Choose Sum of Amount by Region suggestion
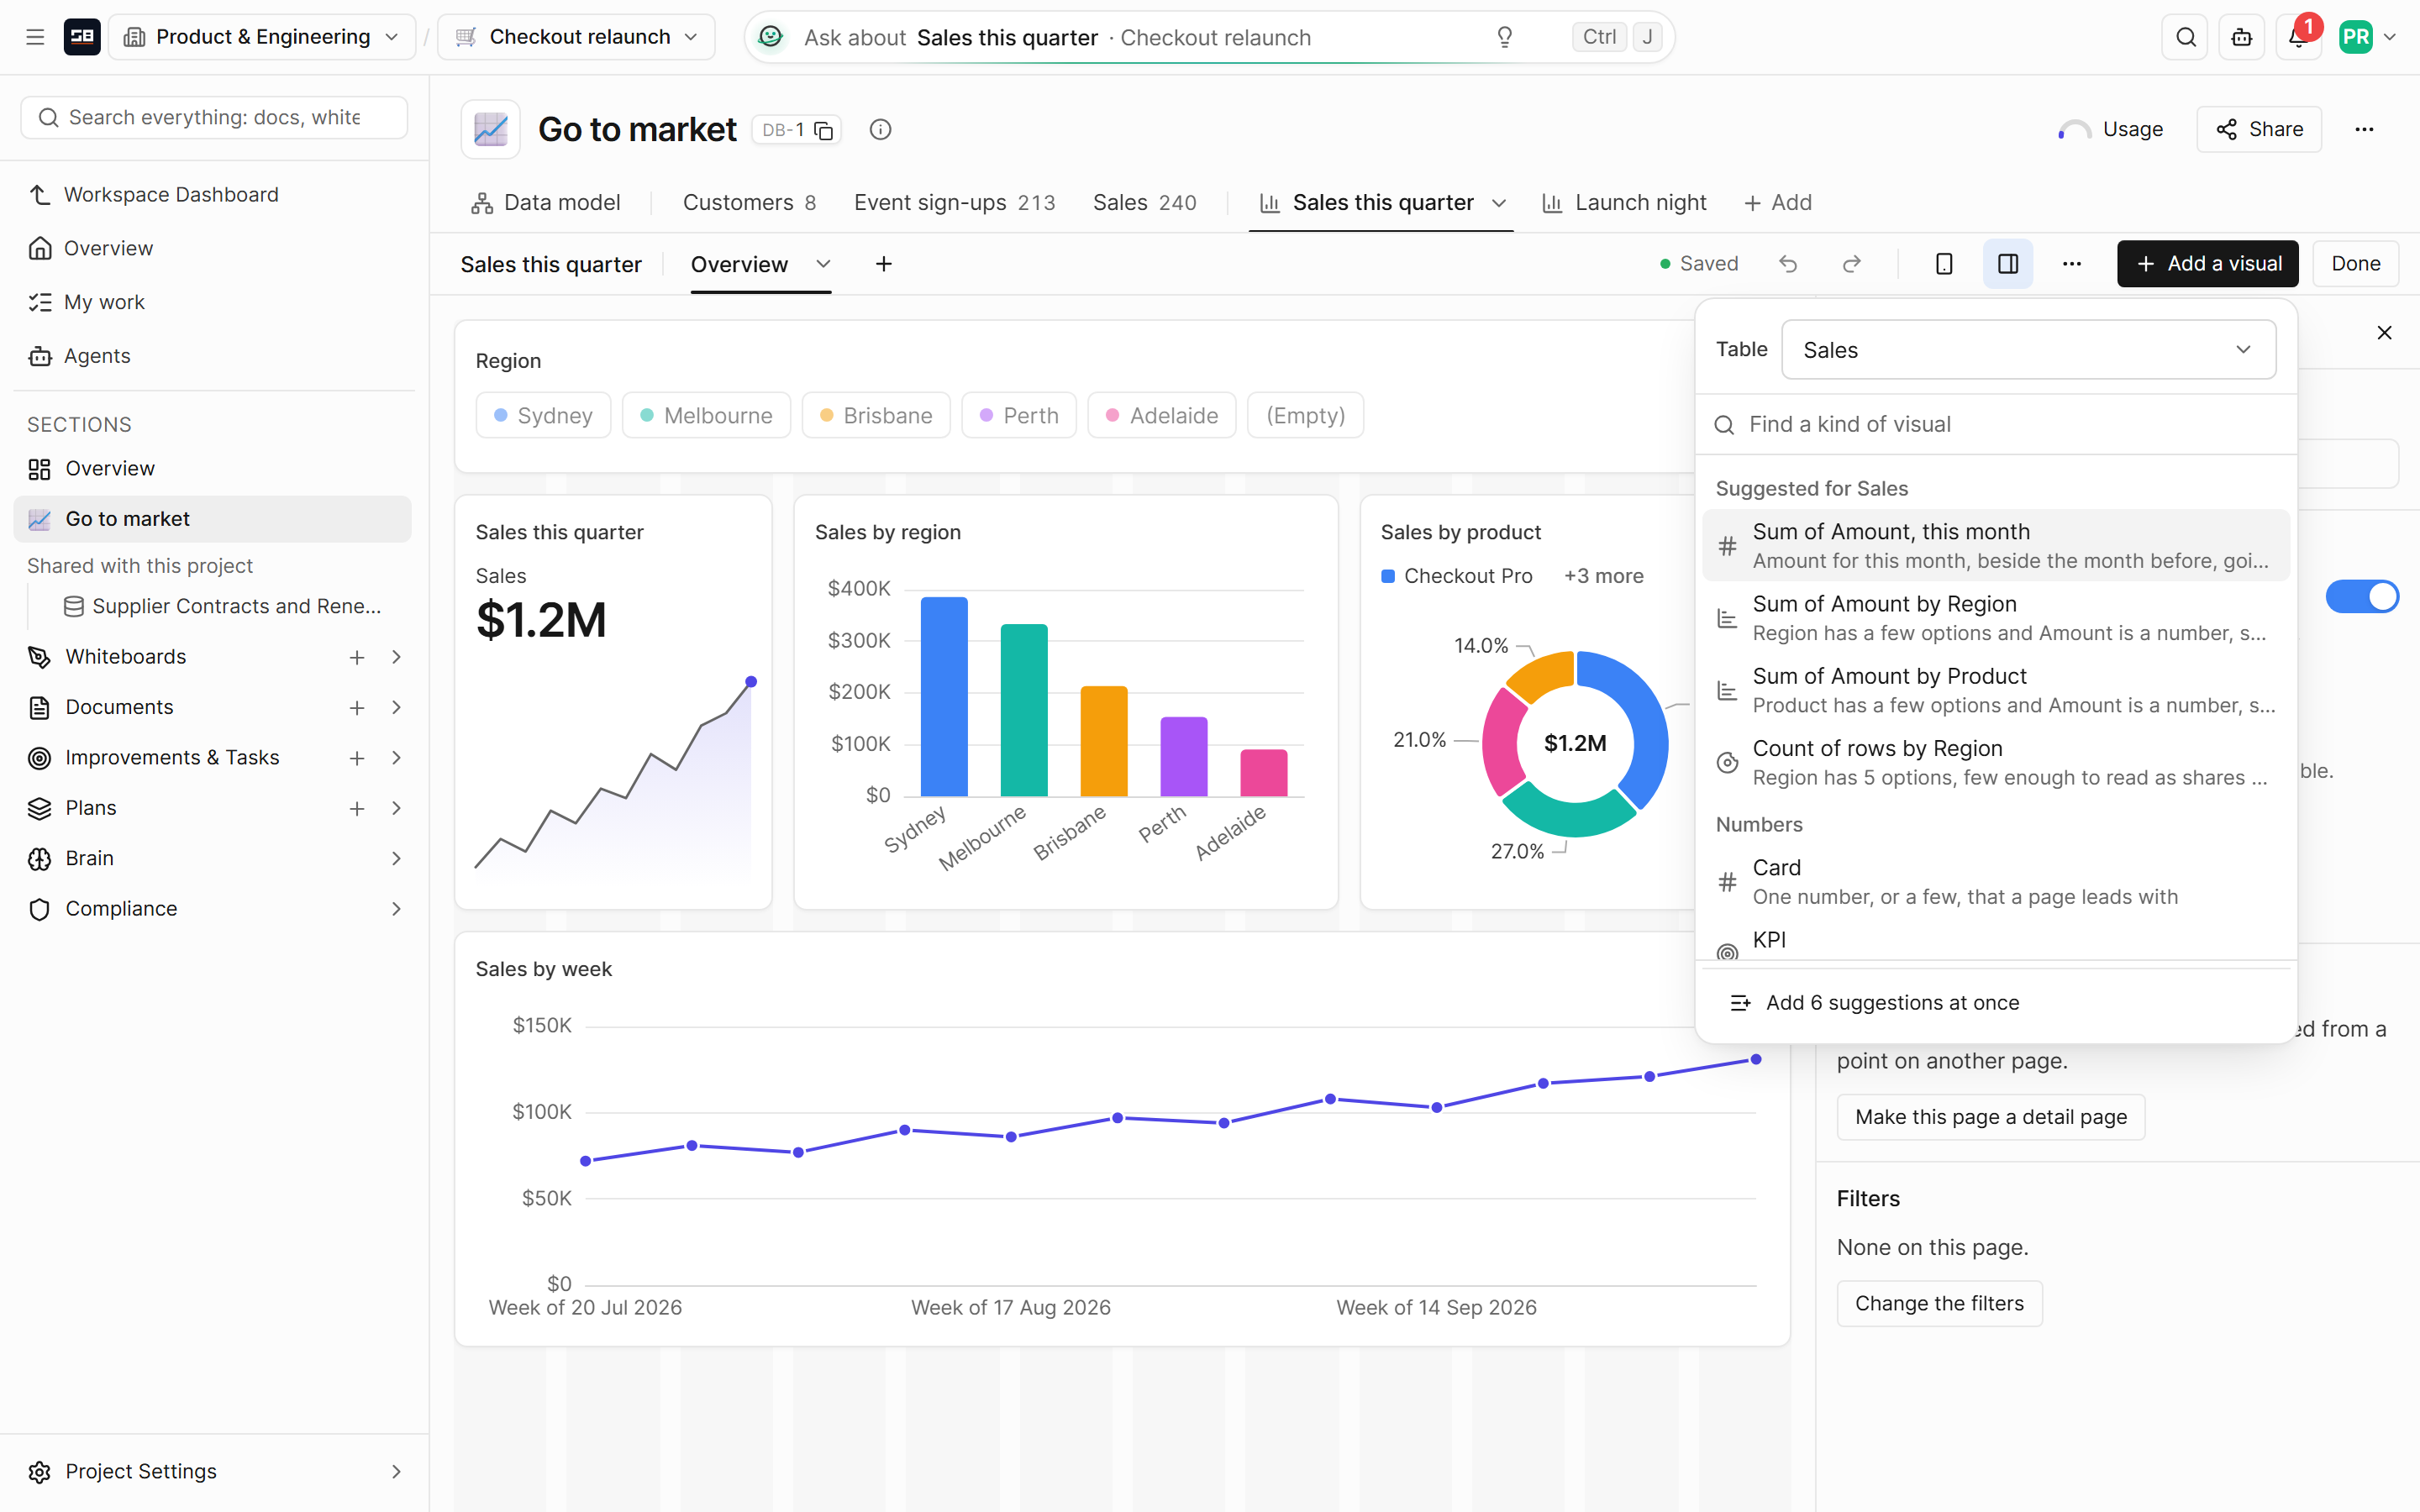2420x1512 pixels. coord(1996,618)
